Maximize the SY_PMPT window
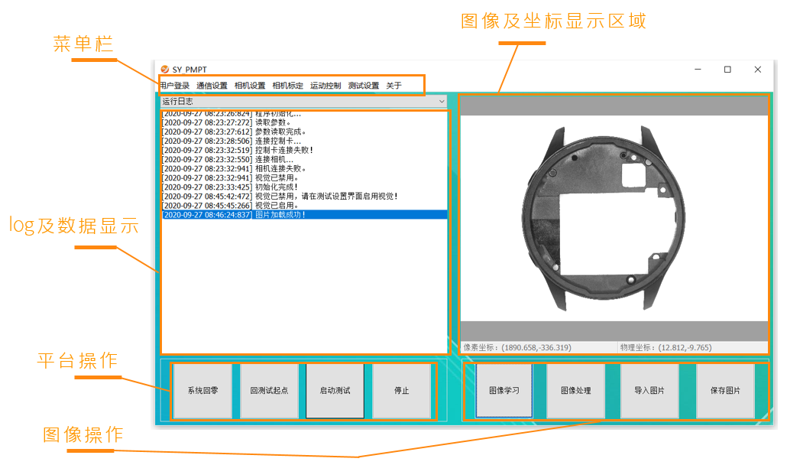 (727, 70)
